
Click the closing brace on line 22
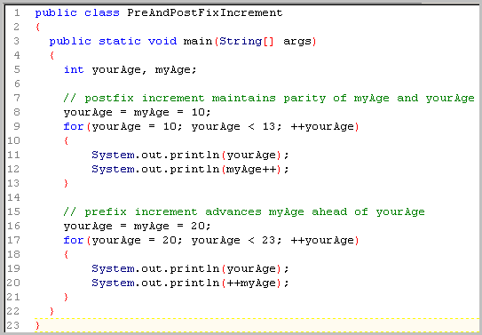tap(52, 311)
